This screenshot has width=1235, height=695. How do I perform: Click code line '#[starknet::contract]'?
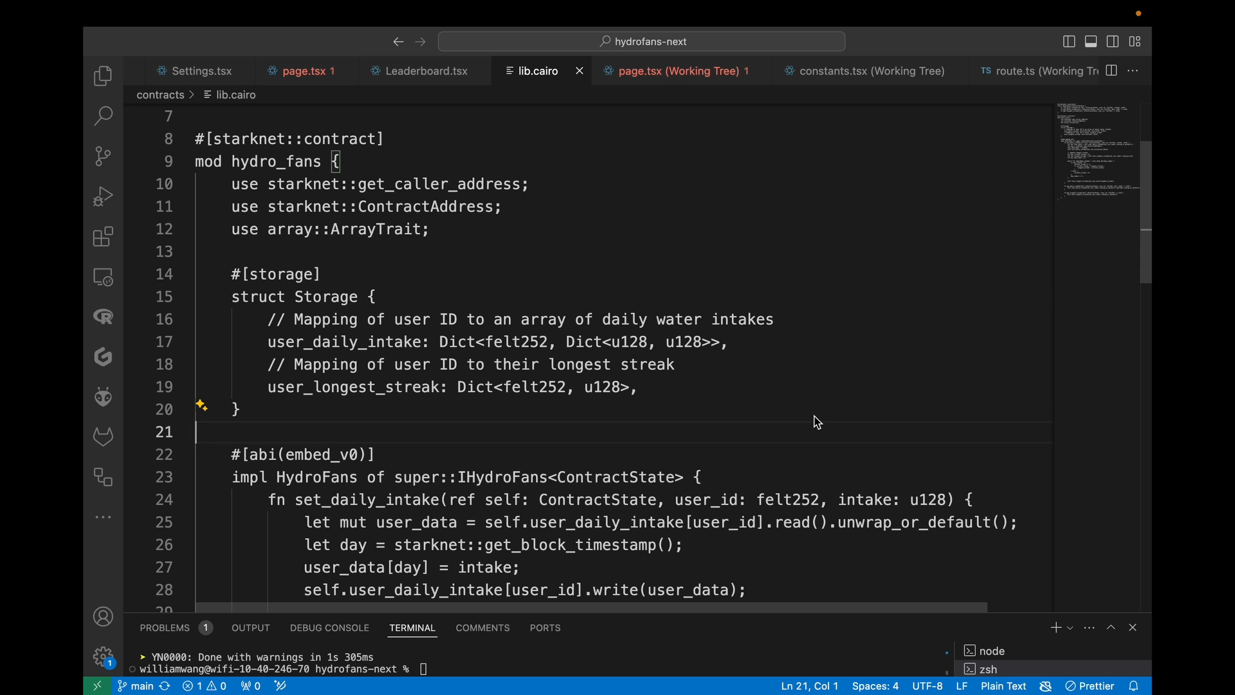289,139
